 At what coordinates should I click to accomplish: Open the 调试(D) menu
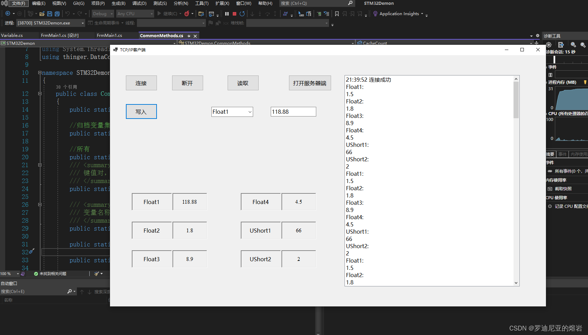(x=139, y=3)
